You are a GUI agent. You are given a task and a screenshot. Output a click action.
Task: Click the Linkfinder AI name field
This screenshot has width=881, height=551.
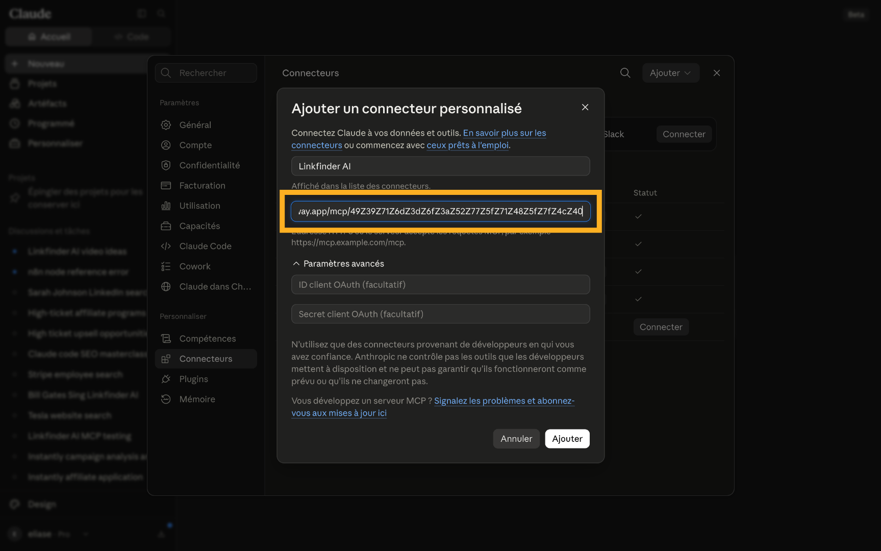441,166
